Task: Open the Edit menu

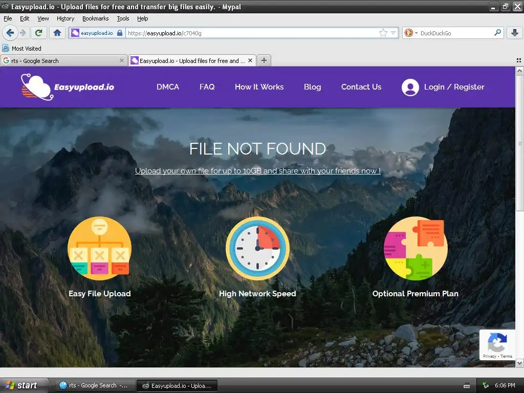Action: pos(25,19)
